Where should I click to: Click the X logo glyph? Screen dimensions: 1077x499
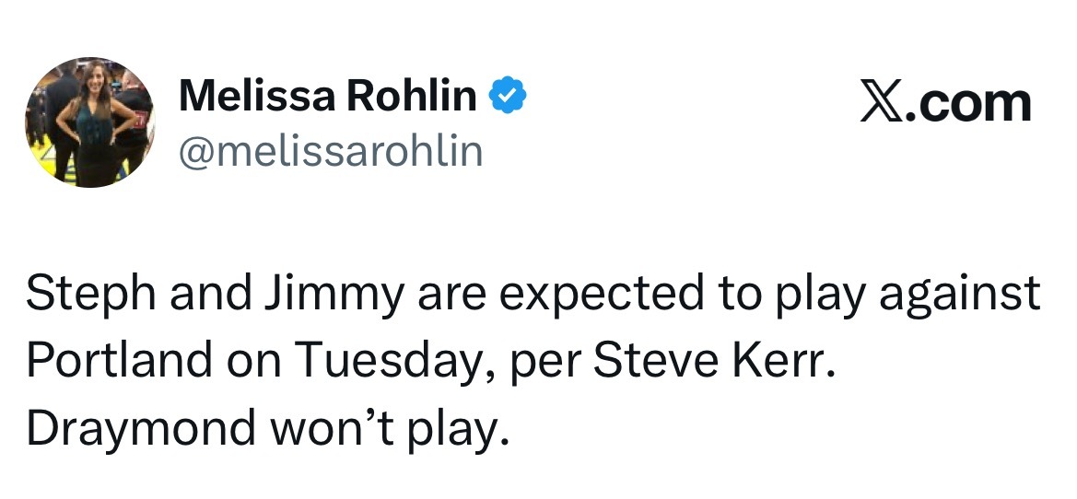coord(882,104)
